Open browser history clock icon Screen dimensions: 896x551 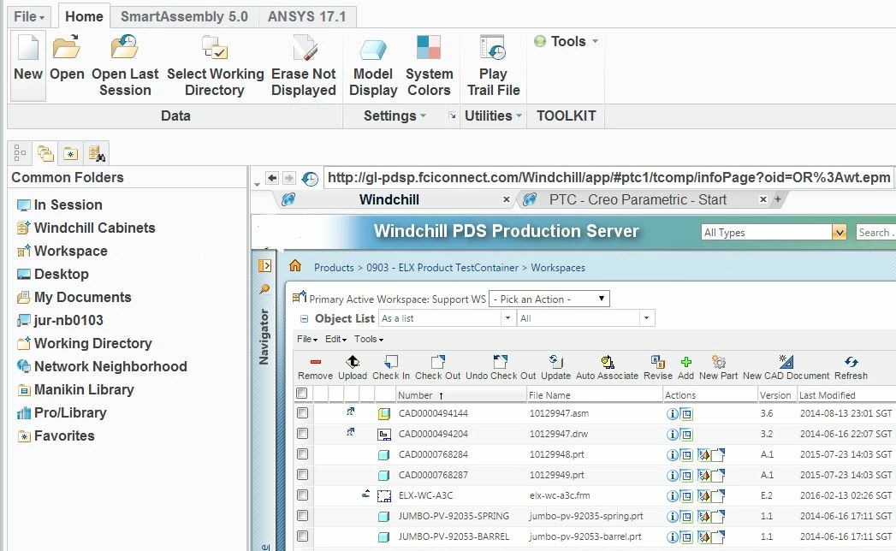310,178
